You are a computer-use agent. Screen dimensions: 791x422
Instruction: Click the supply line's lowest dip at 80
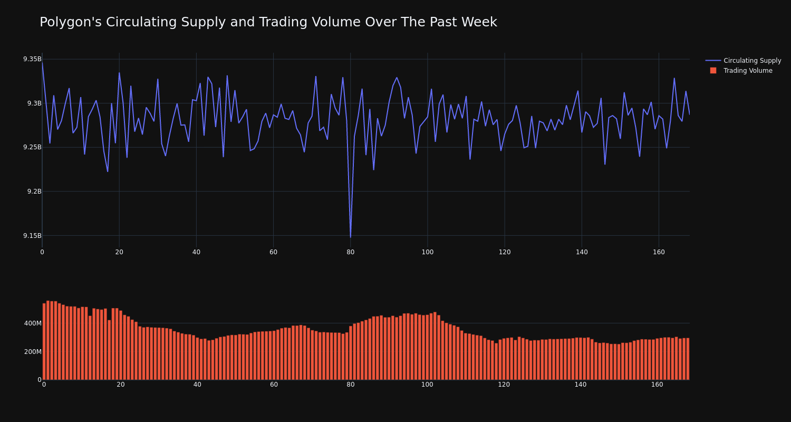click(x=351, y=237)
